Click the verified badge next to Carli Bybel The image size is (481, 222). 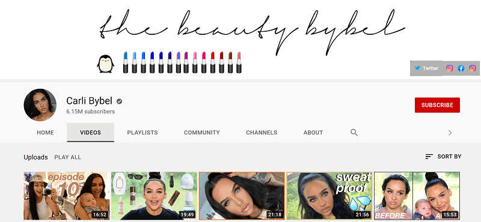click(x=119, y=101)
